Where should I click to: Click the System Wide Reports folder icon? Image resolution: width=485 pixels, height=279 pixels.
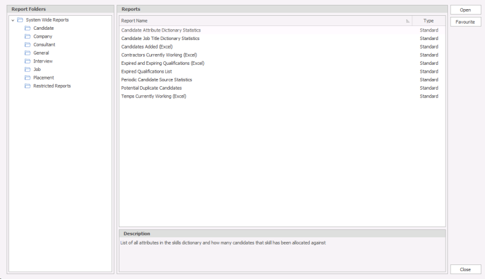(20, 20)
